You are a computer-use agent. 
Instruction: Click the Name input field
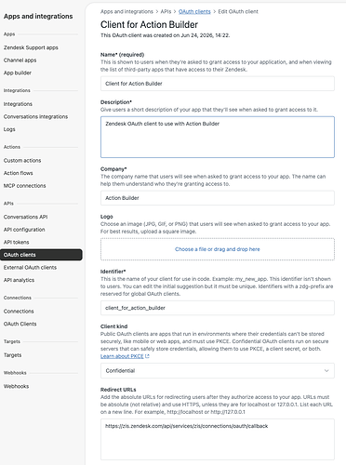(218, 84)
